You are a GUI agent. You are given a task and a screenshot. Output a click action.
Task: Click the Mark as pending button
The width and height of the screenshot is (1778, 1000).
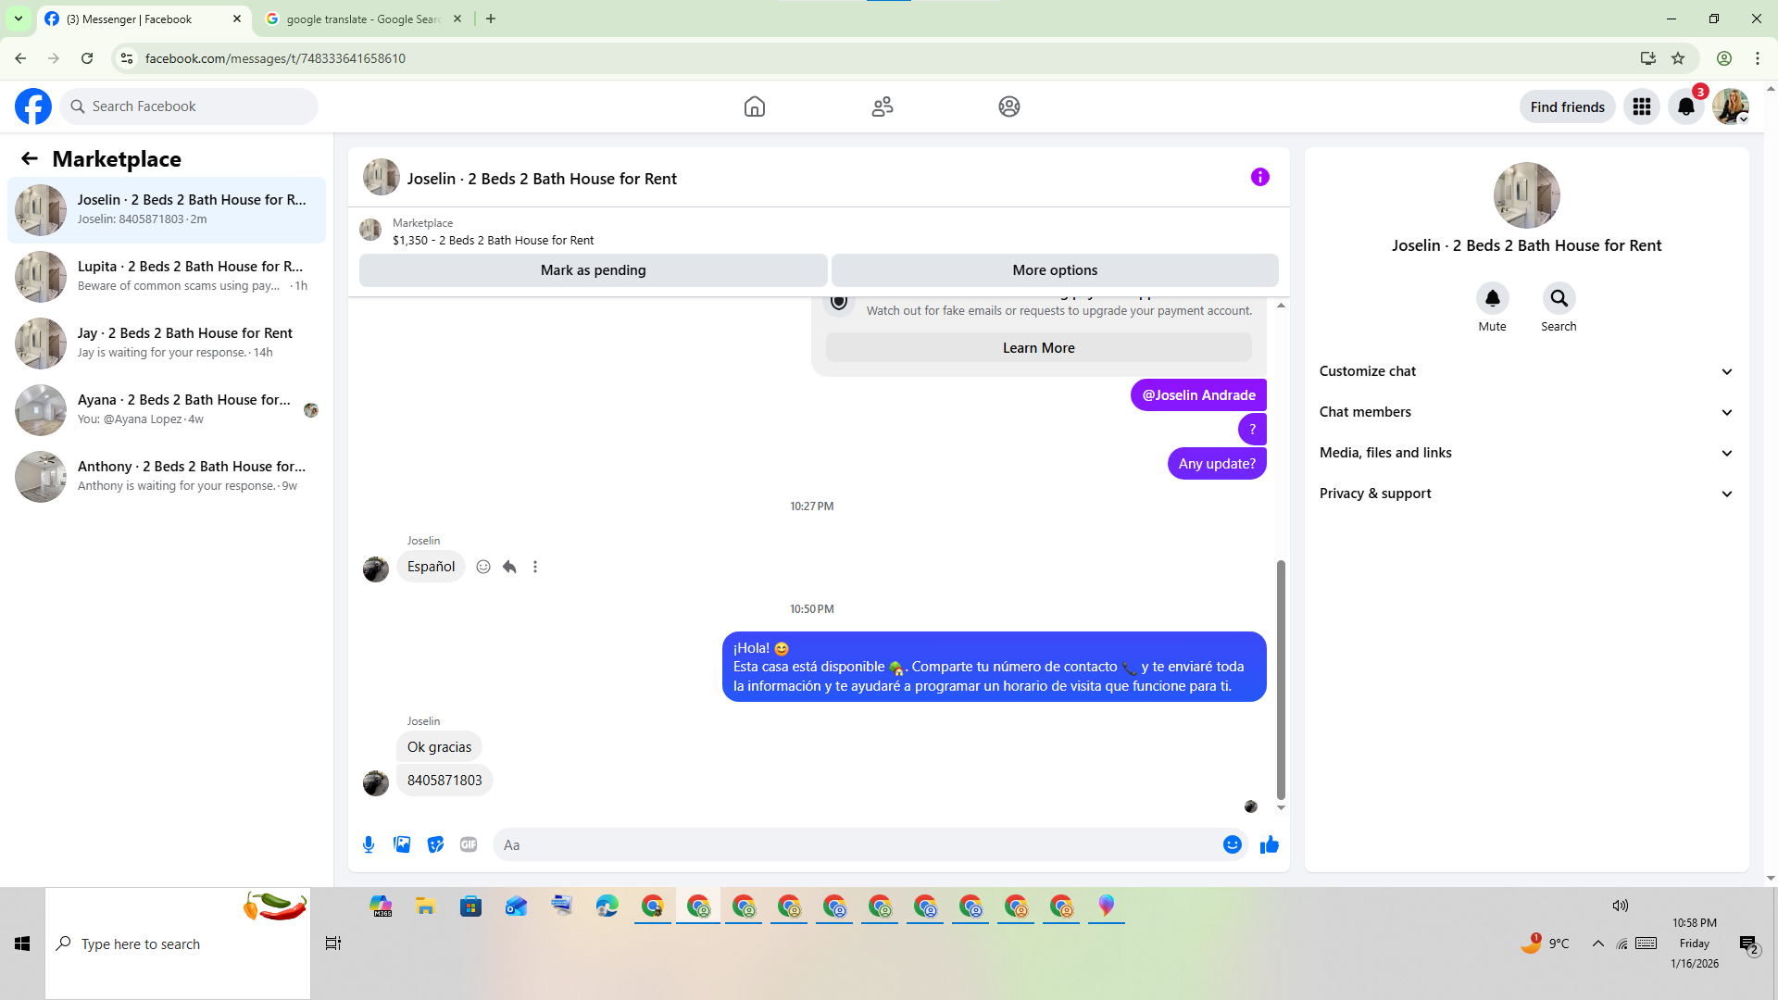pyautogui.click(x=593, y=270)
